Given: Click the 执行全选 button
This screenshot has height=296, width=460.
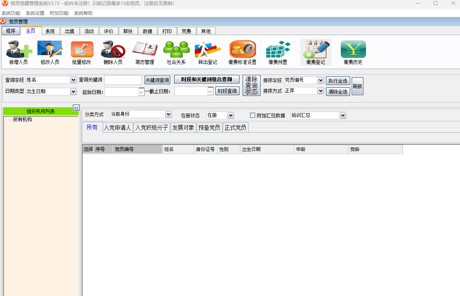Looking at the screenshot, I should click(338, 81).
